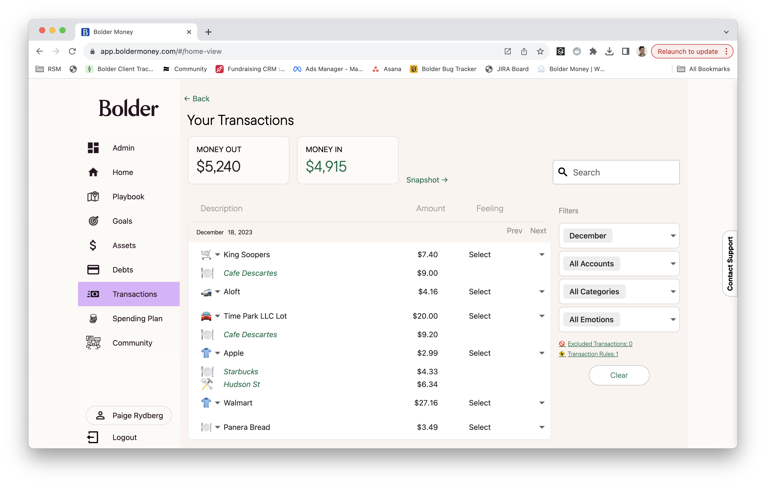This screenshot has height=486, width=766.
Task: Click the Back link
Action: point(197,99)
